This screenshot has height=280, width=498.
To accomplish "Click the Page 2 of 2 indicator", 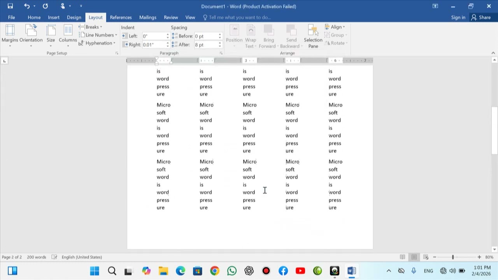I will (12, 257).
